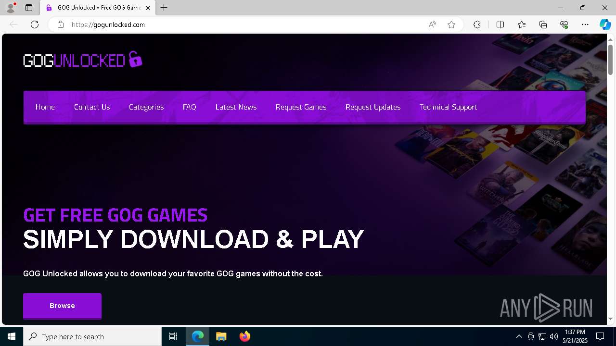Click the "SIMPLY DOWNLOAD & PLAY" heading
The width and height of the screenshot is (616, 346).
193,239
